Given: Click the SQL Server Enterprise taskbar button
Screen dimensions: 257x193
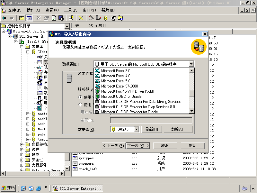Looking at the screenshot, I should pos(77,188).
